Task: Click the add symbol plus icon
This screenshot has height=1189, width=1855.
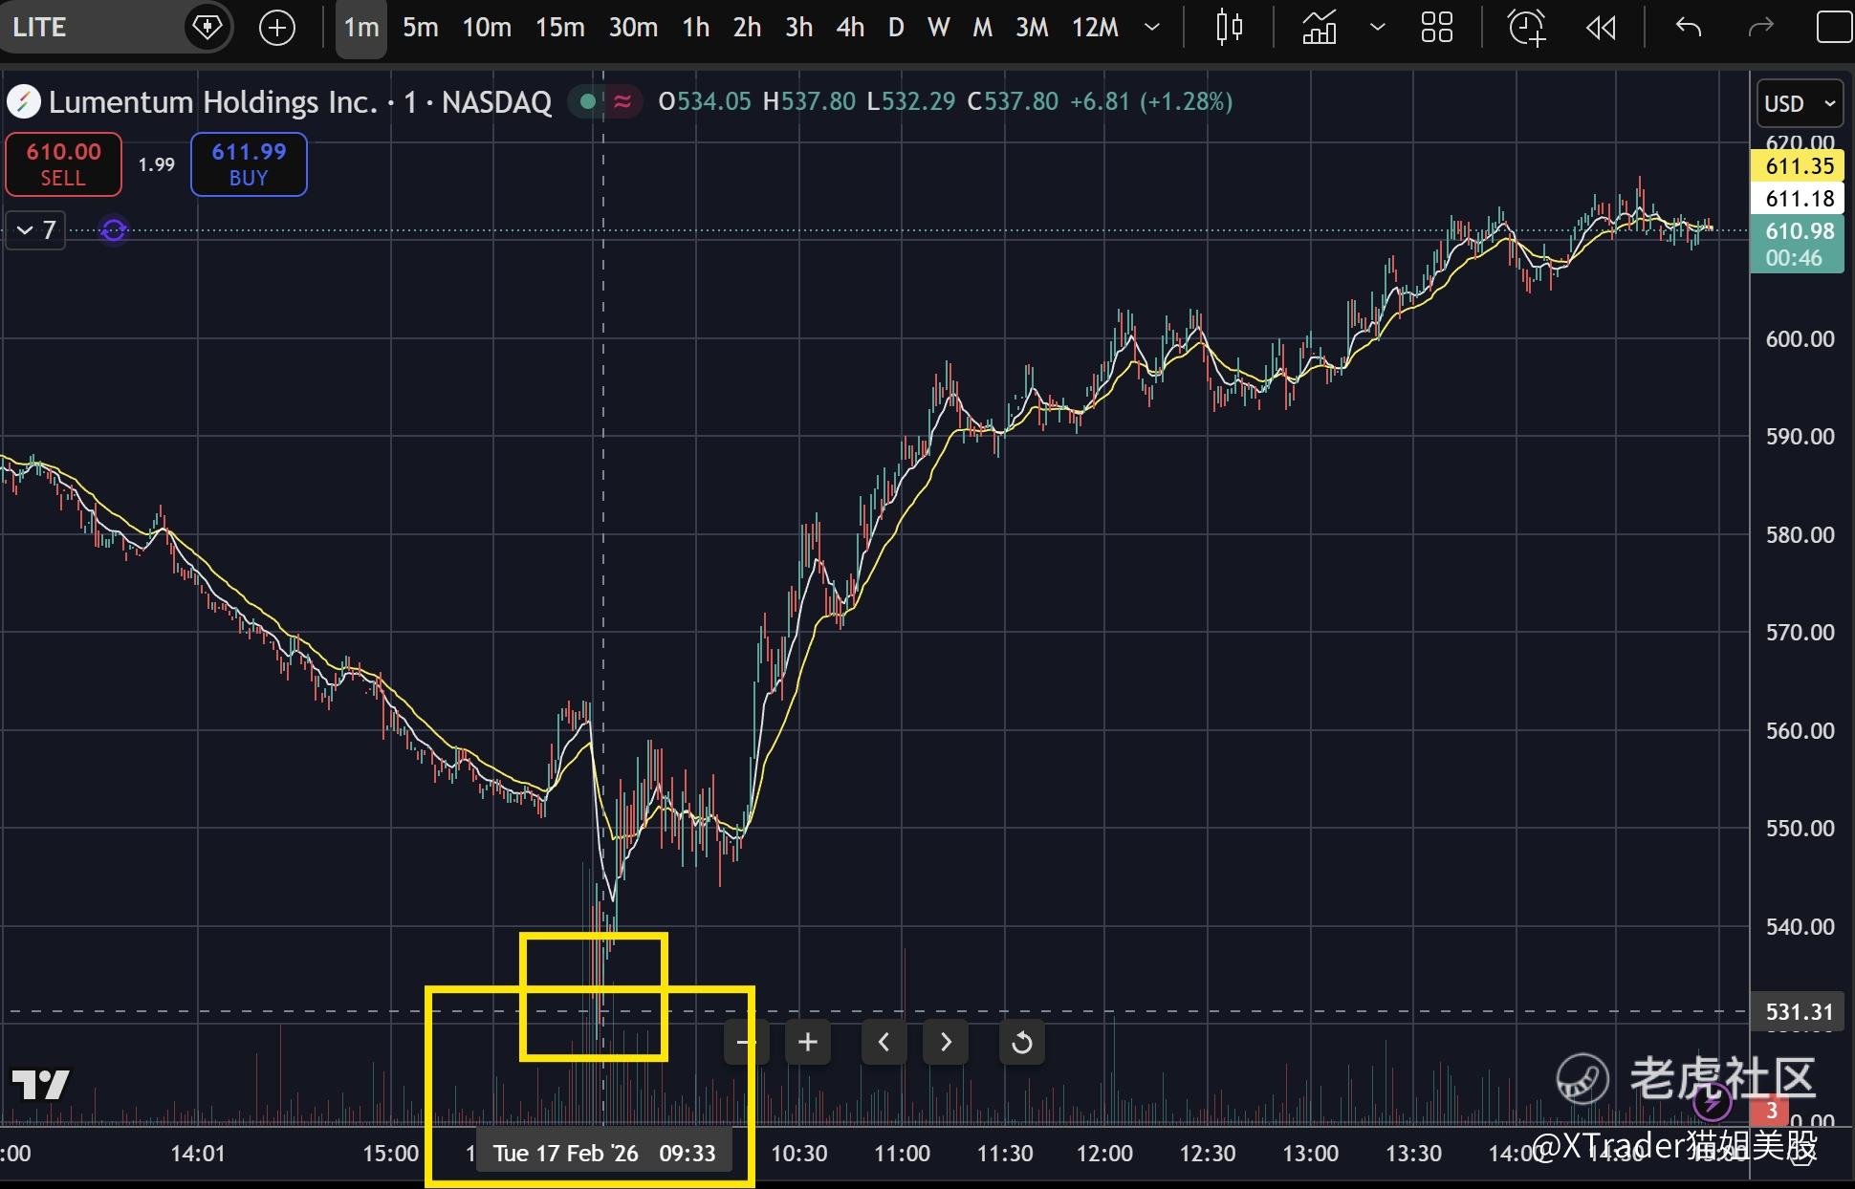Action: click(277, 28)
